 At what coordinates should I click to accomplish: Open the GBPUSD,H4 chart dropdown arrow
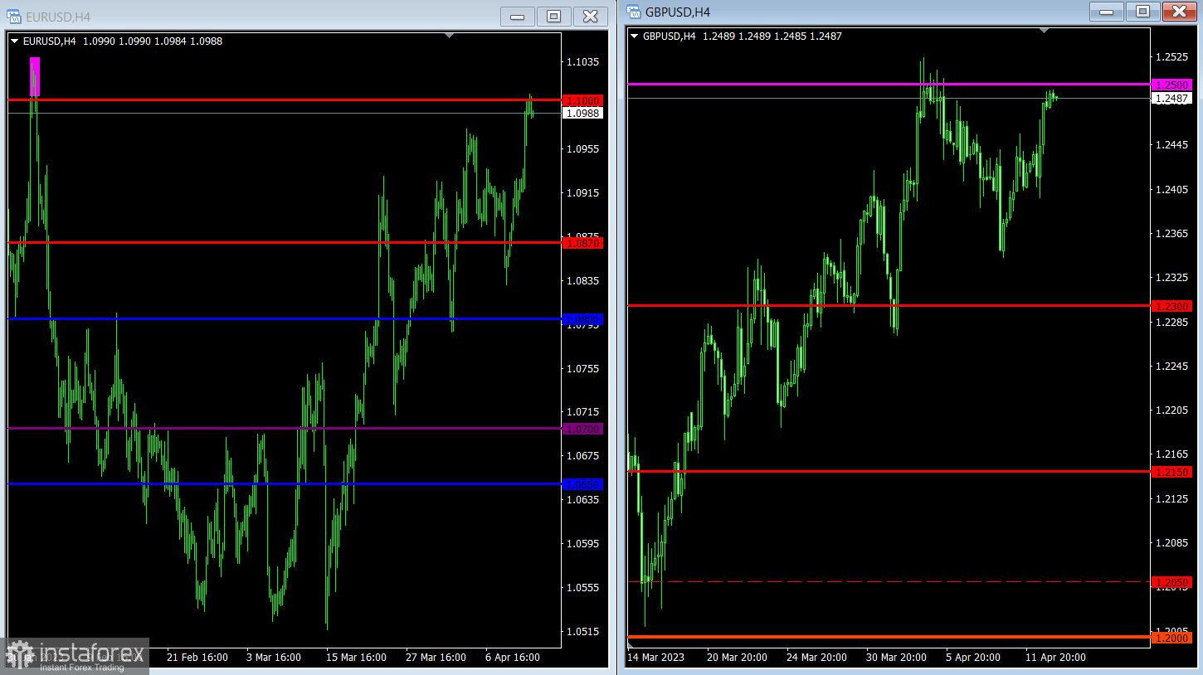click(635, 36)
